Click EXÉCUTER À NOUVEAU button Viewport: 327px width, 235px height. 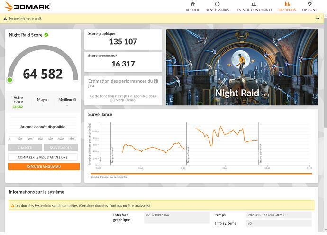44,167
